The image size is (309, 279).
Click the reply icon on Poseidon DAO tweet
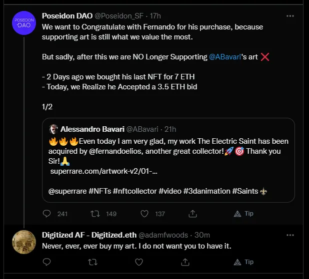tap(47, 214)
